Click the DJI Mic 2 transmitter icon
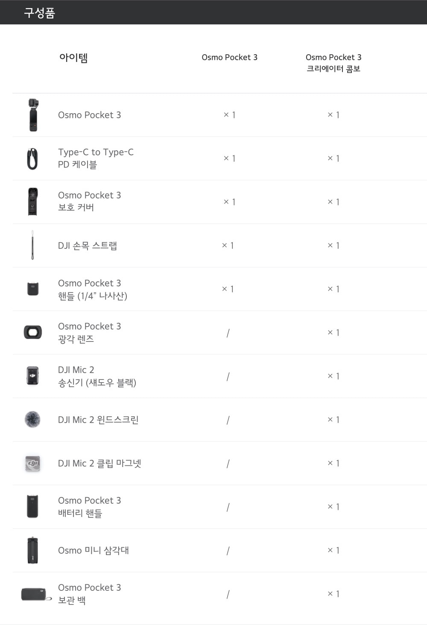Image resolution: width=427 pixels, height=625 pixels. click(32, 376)
